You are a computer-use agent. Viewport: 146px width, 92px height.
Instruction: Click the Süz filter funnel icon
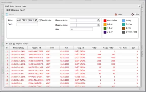pyautogui.click(x=7, y=44)
